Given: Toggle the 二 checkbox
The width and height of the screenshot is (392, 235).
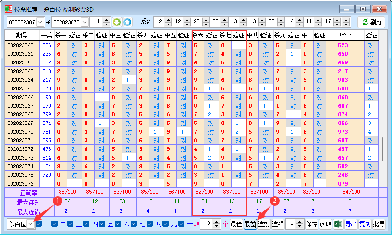Looking at the screenshot, I should pyautogui.click(x=54, y=224).
